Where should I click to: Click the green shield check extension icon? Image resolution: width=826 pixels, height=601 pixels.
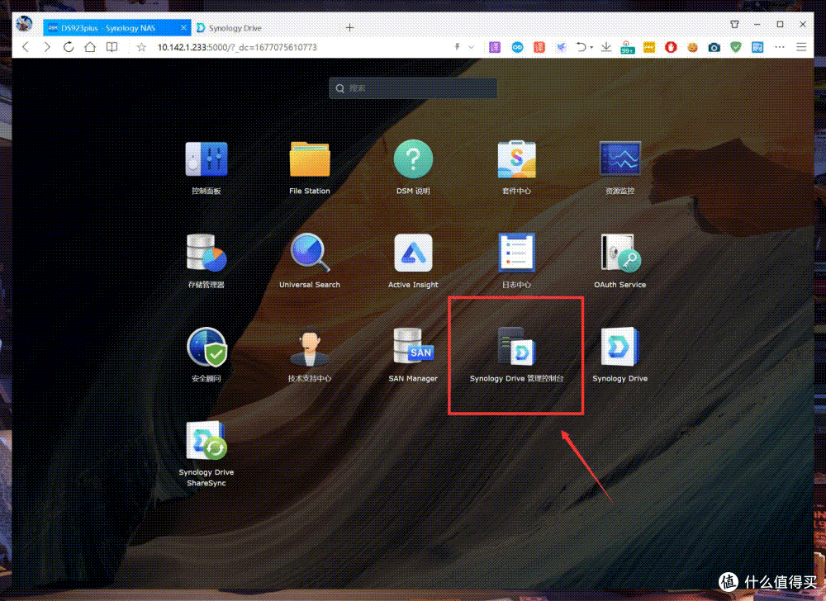click(x=736, y=47)
